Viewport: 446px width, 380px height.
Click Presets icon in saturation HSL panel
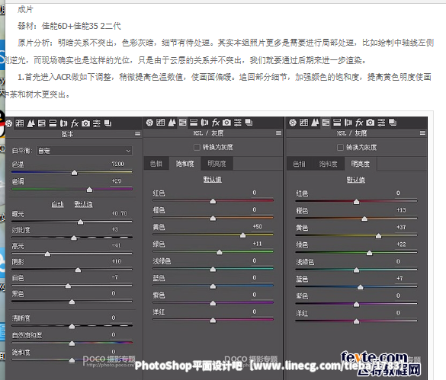pyautogui.click(x=238, y=123)
